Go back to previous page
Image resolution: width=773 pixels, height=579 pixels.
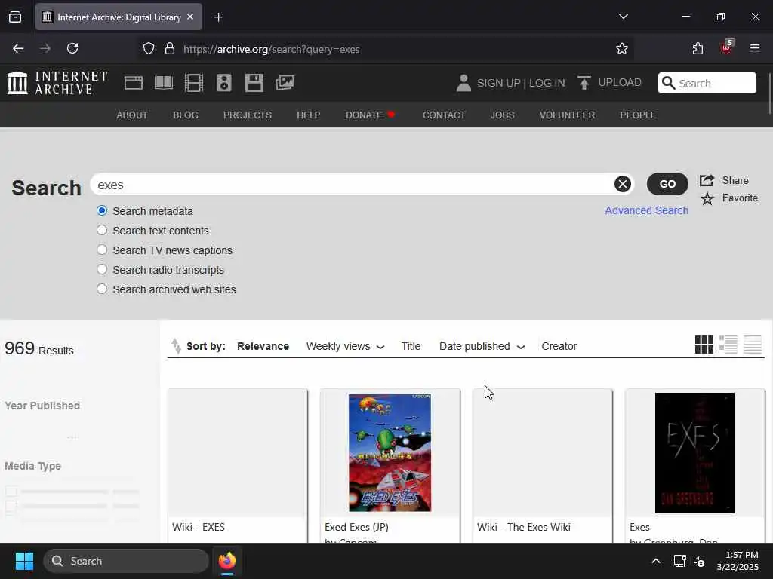(18, 48)
